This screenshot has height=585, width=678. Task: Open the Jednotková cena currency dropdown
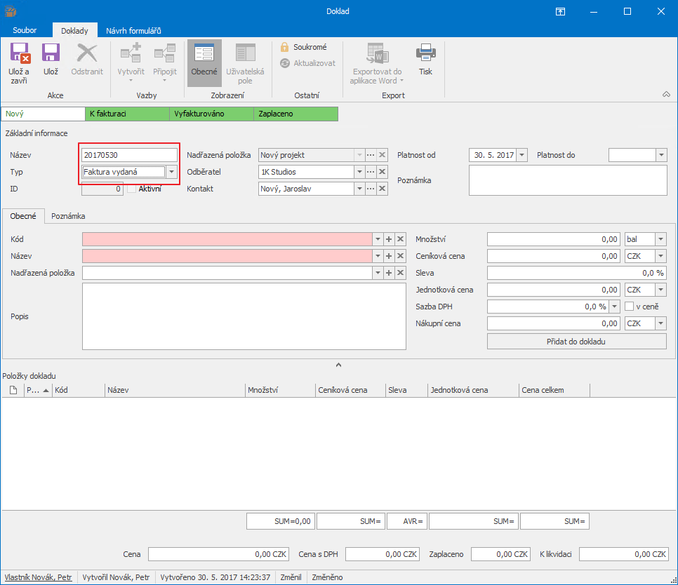point(660,290)
